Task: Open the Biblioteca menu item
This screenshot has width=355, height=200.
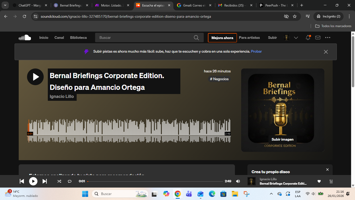Action: [78, 37]
